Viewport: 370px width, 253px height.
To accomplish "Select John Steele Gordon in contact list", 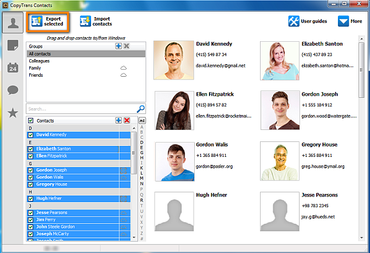I will click(78, 227).
